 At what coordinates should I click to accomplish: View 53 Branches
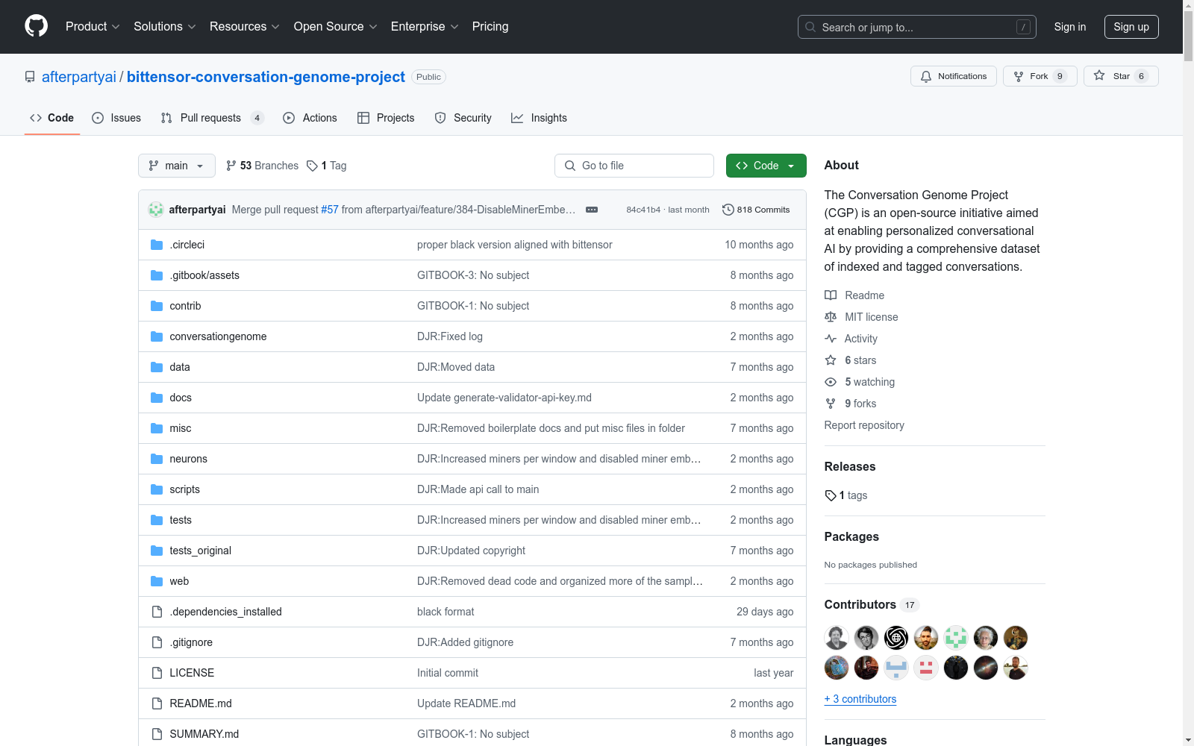262,166
